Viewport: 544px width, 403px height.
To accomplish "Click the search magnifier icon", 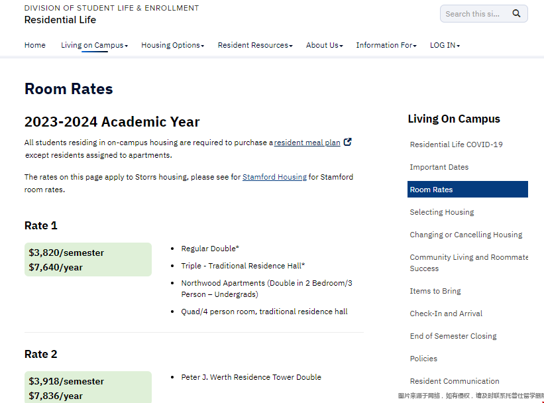I will coord(517,14).
